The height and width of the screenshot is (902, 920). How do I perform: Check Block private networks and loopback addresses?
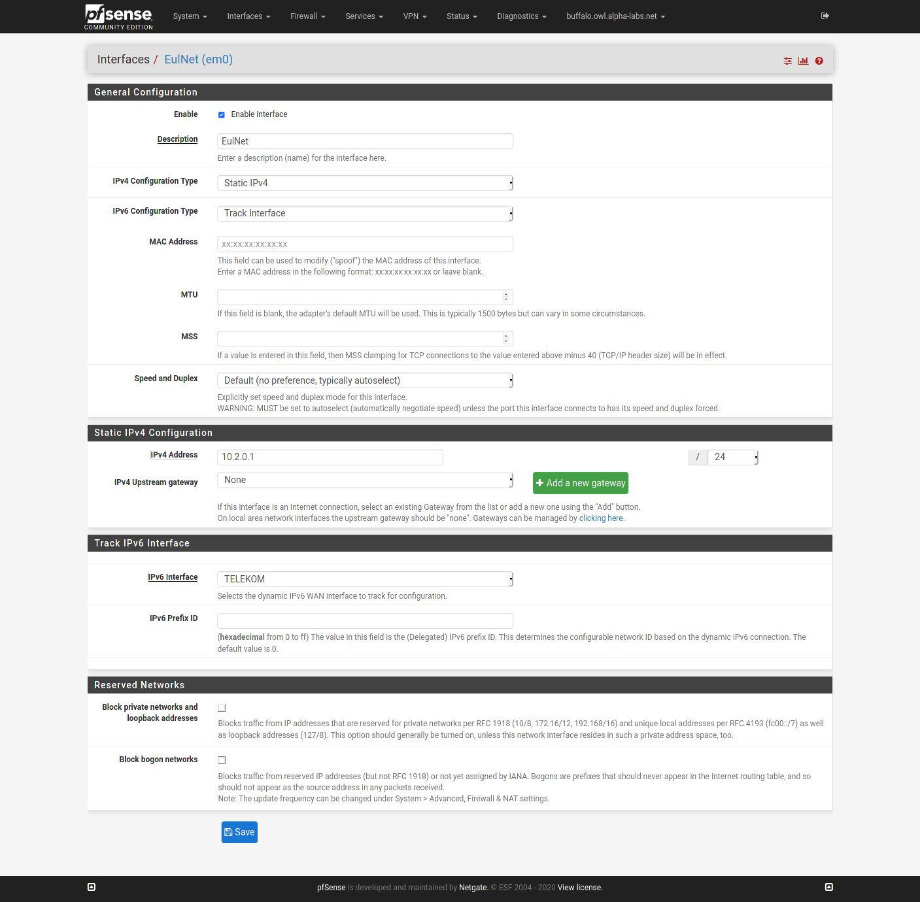click(x=222, y=708)
